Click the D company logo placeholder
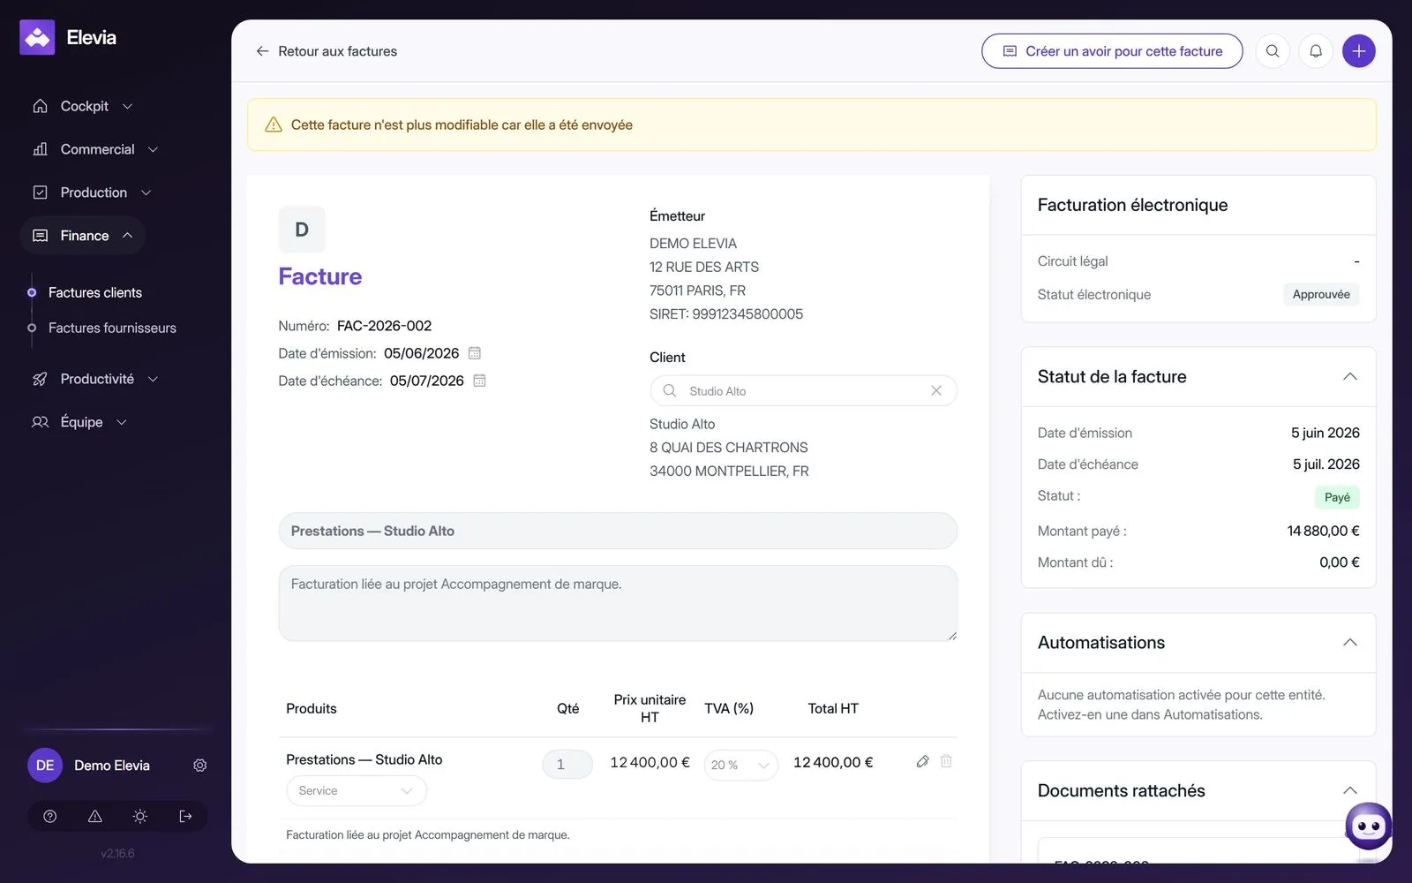Viewport: 1412px width, 883px height. [x=302, y=230]
